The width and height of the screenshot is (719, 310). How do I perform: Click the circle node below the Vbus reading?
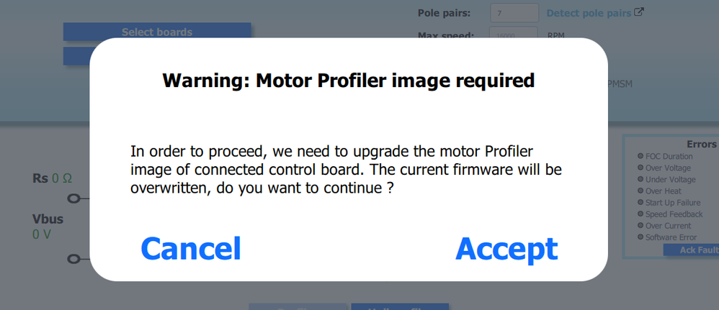tap(73, 259)
